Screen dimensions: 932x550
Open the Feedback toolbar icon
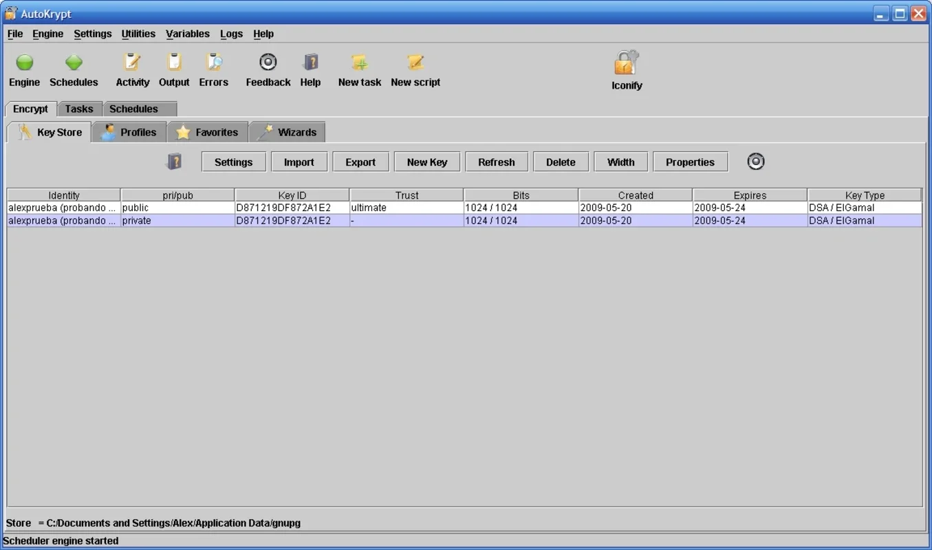(268, 63)
